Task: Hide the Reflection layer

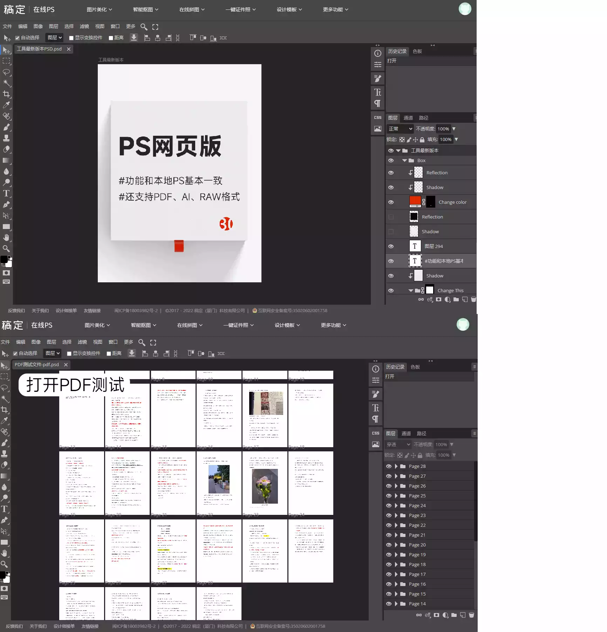Action: [x=391, y=172]
